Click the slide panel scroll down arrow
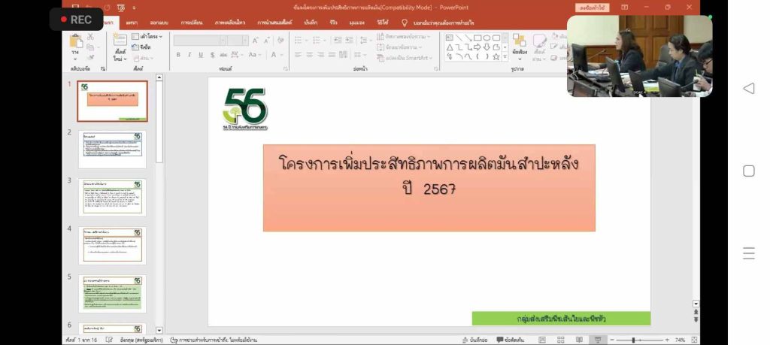 pos(159,330)
